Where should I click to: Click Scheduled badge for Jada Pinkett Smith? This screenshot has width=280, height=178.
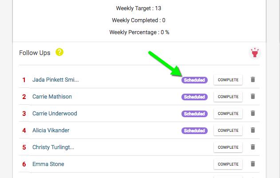click(194, 80)
